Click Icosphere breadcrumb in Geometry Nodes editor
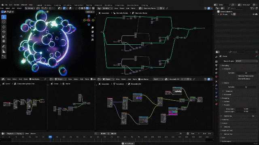Screen dimensions: 259x145 [x=105, y=13]
